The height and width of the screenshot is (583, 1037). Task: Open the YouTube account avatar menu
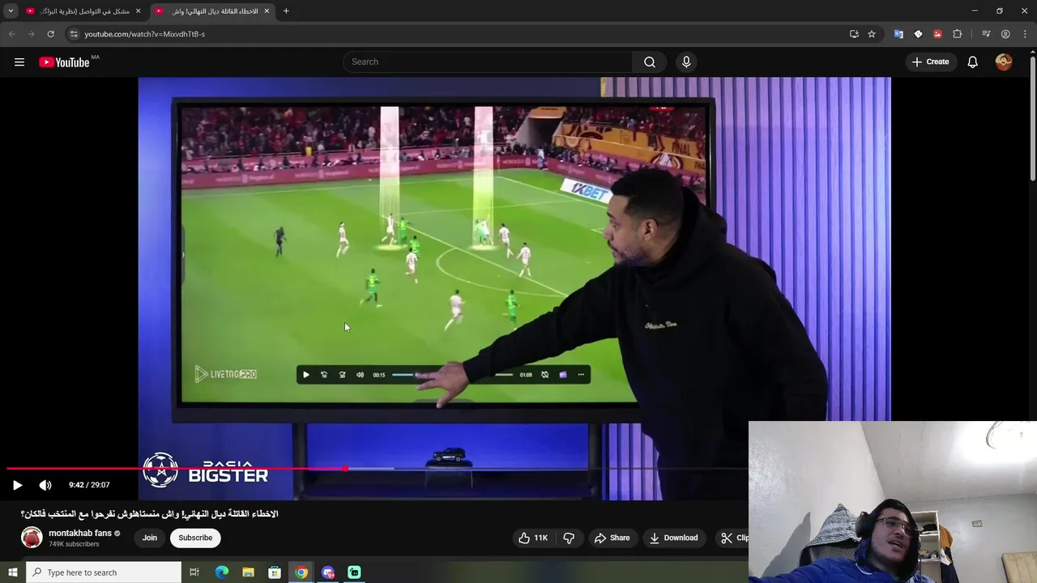[1004, 62]
